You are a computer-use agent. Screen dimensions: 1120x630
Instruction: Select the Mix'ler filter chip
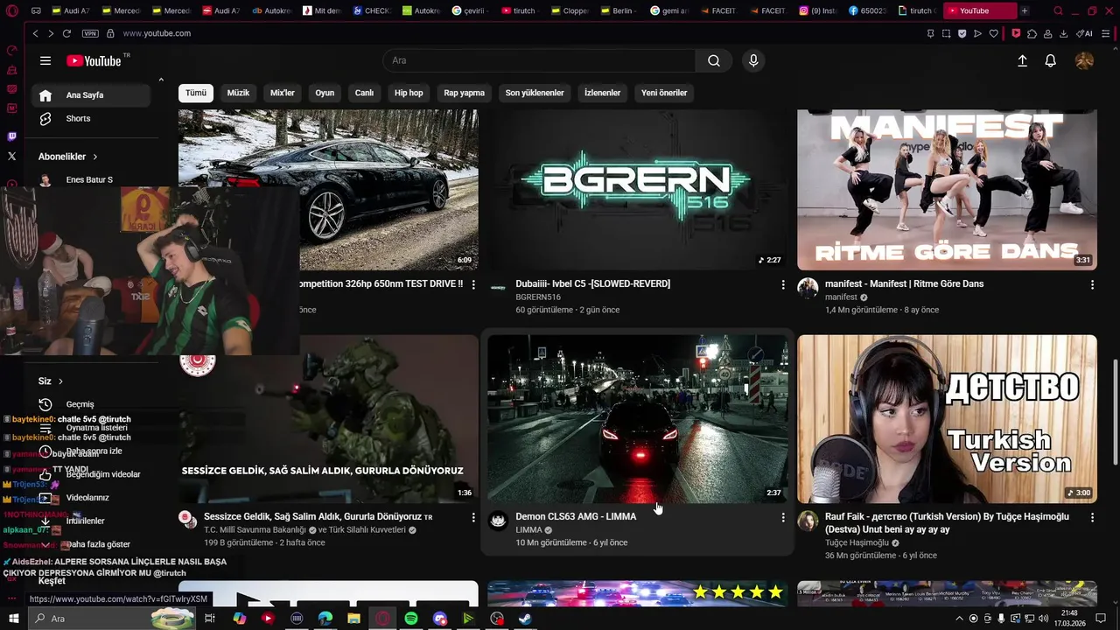[283, 93]
